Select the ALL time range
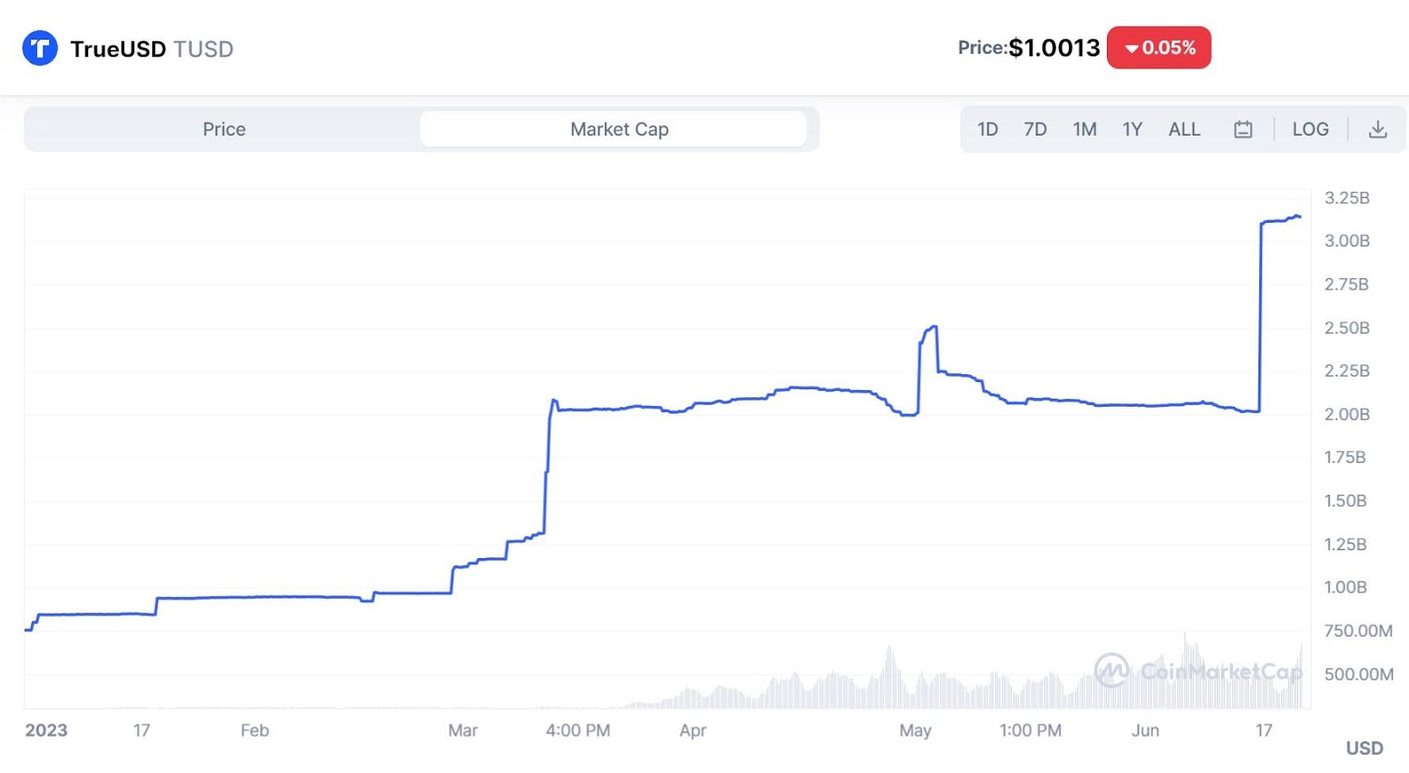This screenshot has height=773, width=1409. pyautogui.click(x=1184, y=129)
